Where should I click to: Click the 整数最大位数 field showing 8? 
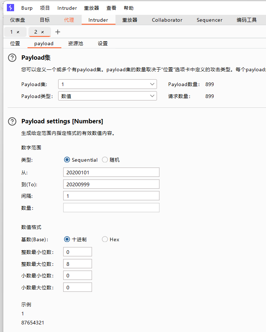point(78,264)
